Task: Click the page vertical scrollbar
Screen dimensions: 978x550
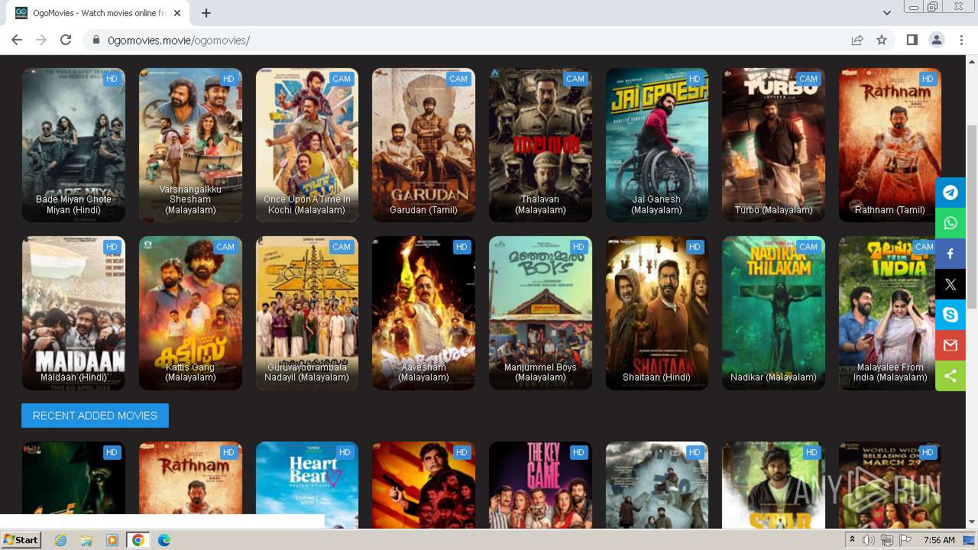Action: (972, 218)
